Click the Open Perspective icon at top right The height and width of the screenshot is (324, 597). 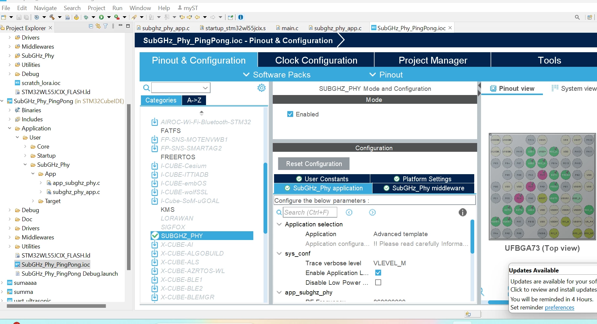coord(590,17)
